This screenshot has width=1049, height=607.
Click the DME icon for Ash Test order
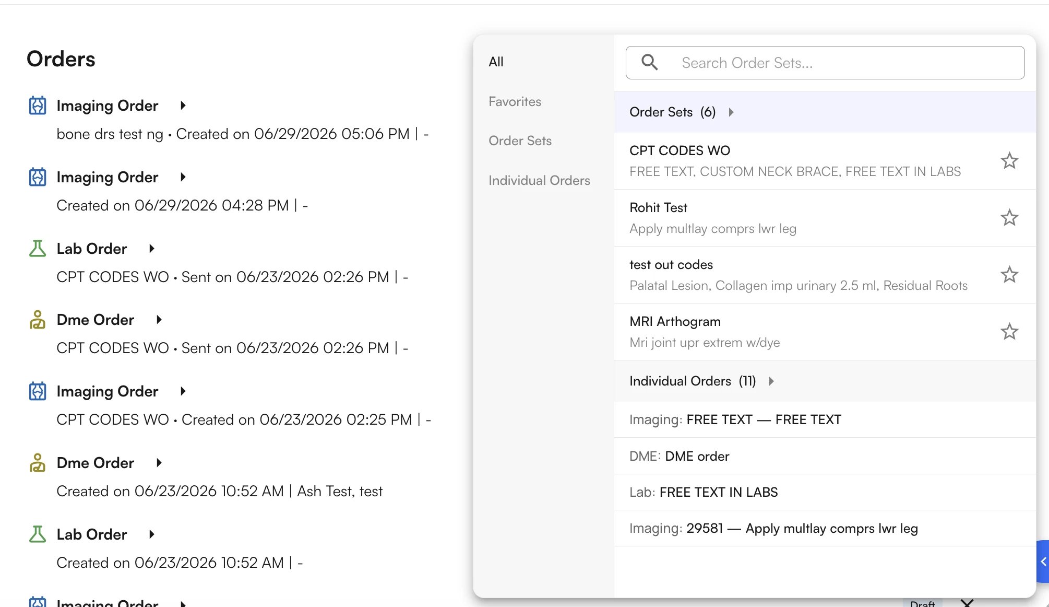click(38, 463)
